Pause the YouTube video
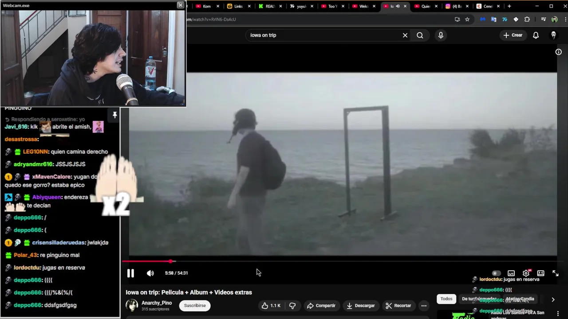The image size is (568, 319). [x=130, y=273]
